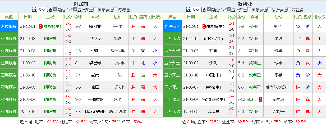Open home team 马尔代夫(中) link
The image size is (326, 127).
213,99
